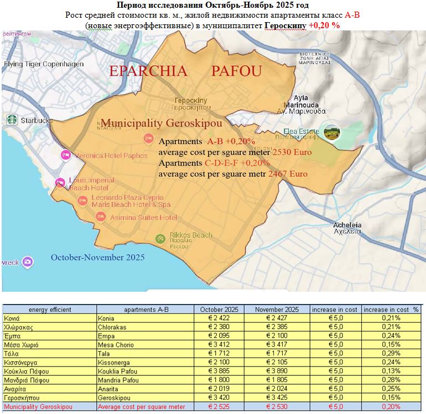Select the Leonardo Plaza Cypria Maris hotel pin
426x414 pixels.
[83, 201]
